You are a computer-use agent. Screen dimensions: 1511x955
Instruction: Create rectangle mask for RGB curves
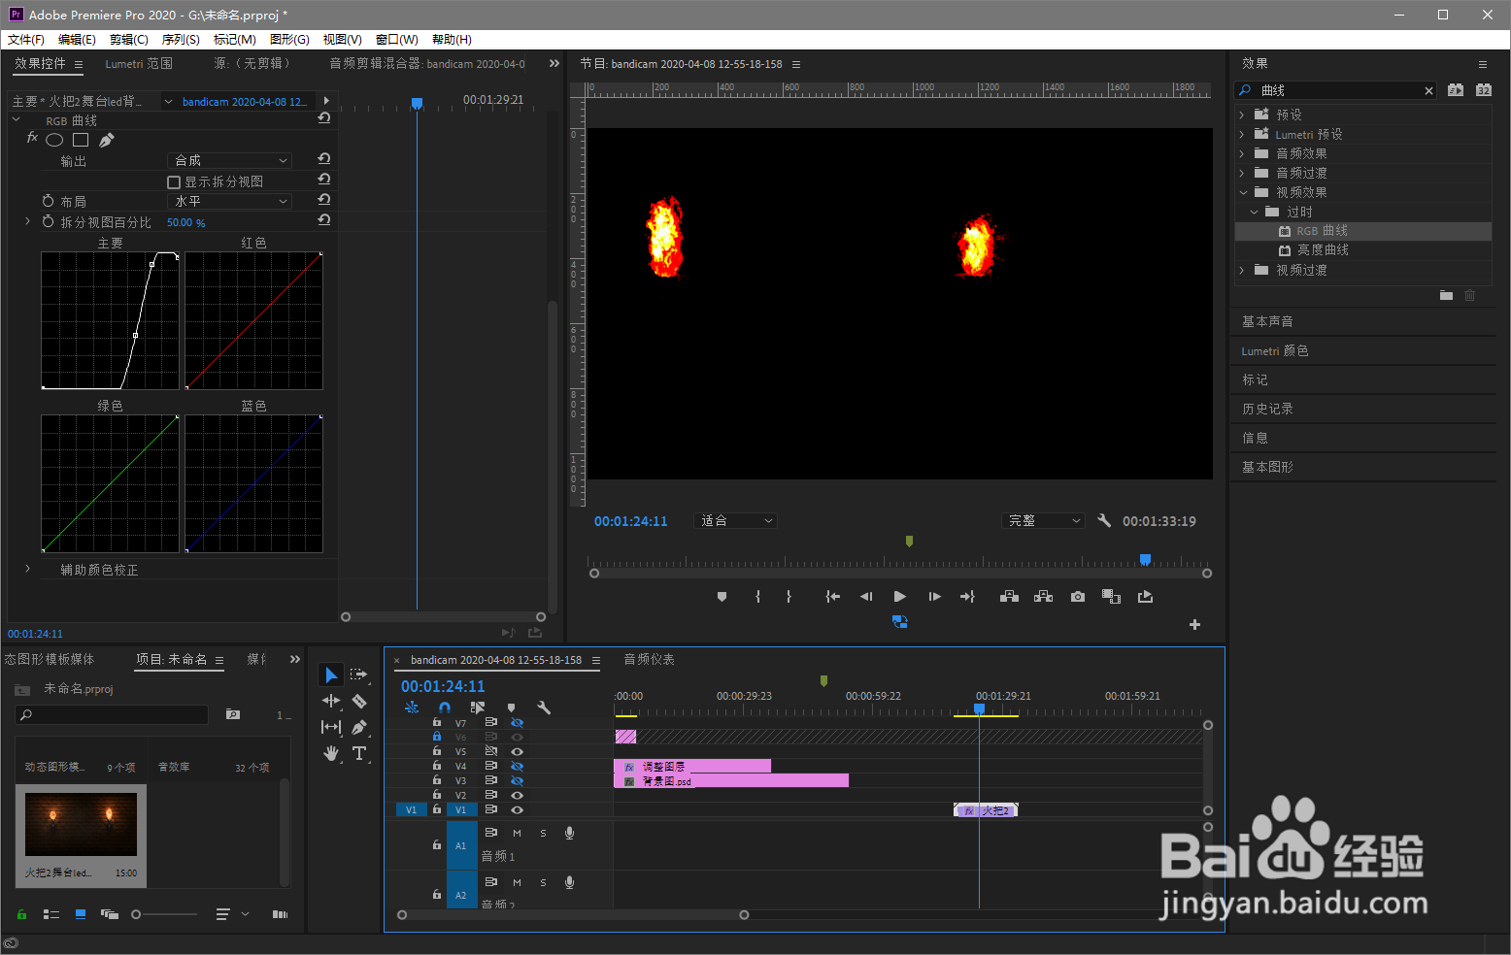(x=81, y=140)
